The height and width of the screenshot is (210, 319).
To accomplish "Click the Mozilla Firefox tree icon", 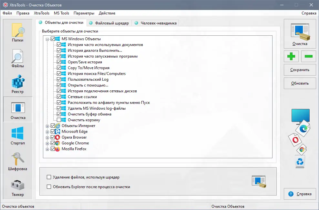I will [x=57, y=149].
